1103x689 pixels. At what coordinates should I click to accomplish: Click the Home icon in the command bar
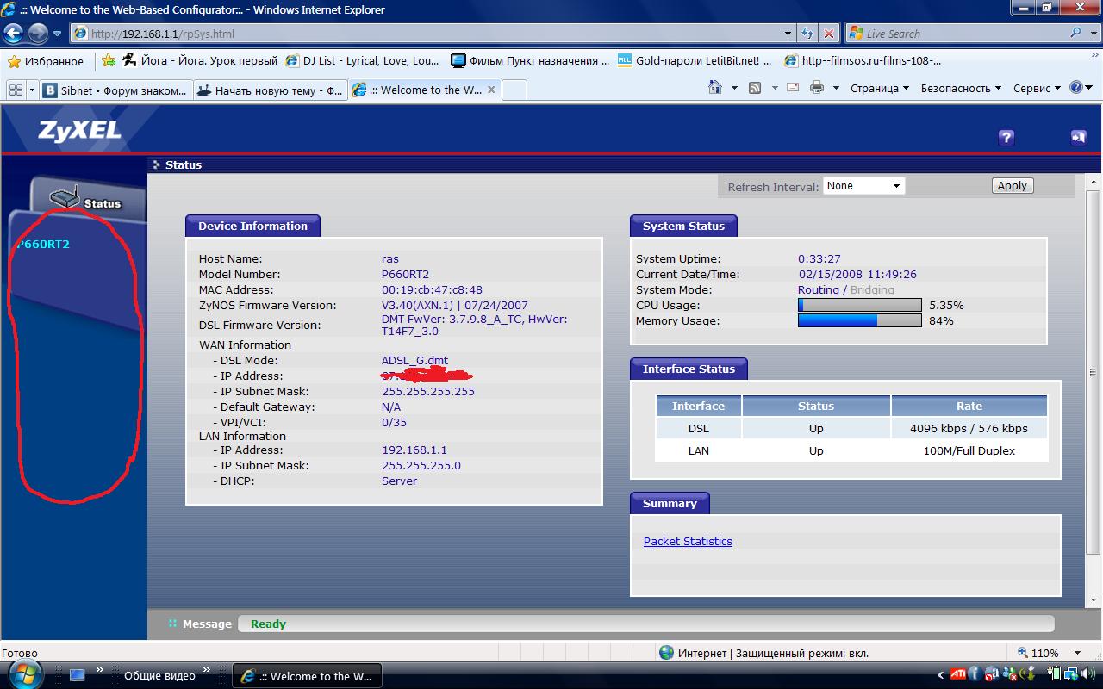tap(714, 88)
